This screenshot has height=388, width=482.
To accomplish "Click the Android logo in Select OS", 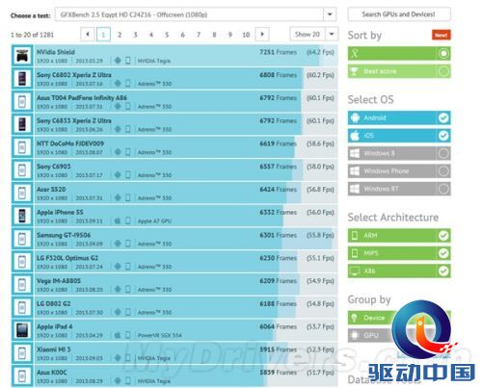I will (355, 117).
